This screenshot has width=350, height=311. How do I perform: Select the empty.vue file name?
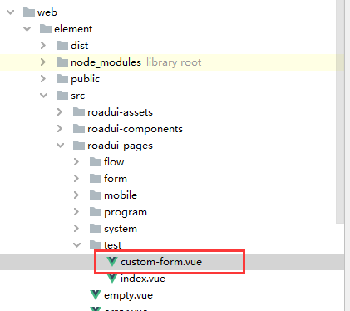click(128, 295)
